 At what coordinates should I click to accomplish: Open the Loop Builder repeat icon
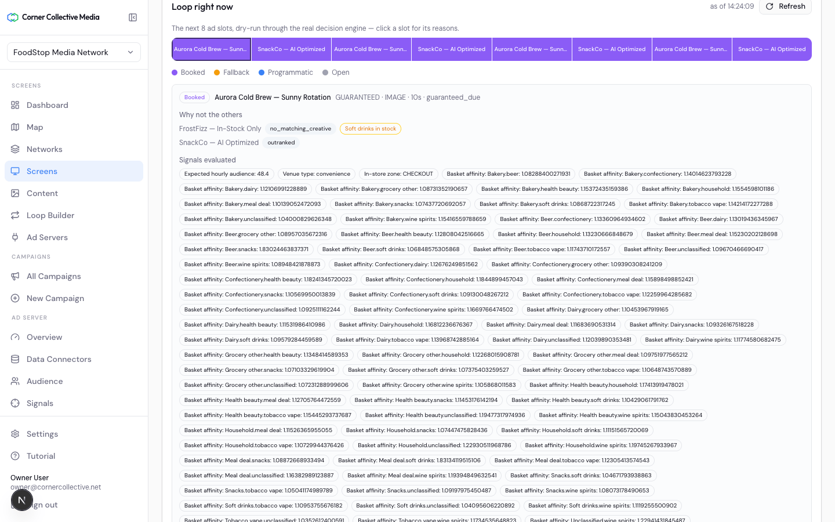click(x=15, y=215)
